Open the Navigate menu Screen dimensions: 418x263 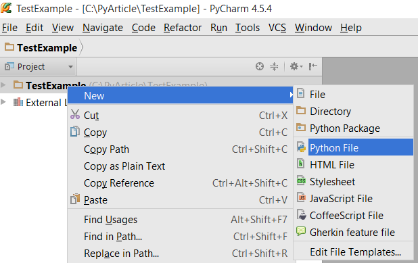tap(103, 28)
